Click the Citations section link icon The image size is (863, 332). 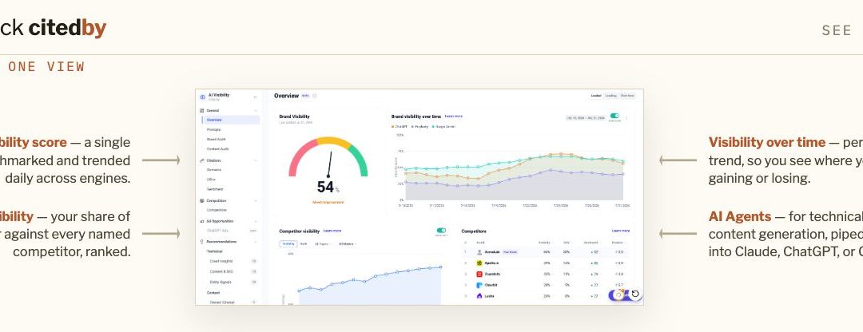point(202,160)
